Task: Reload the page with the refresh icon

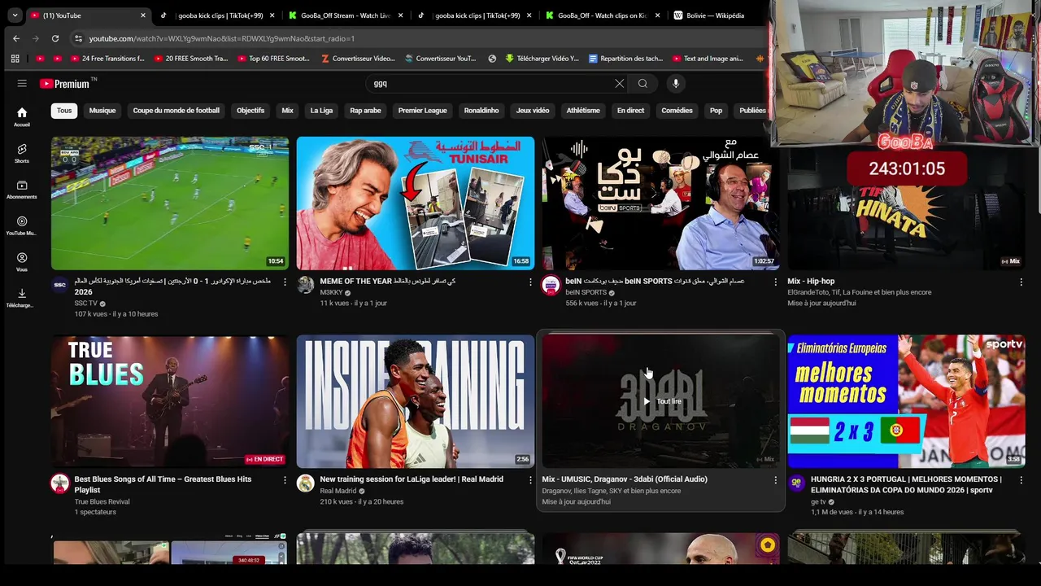Action: click(x=54, y=38)
